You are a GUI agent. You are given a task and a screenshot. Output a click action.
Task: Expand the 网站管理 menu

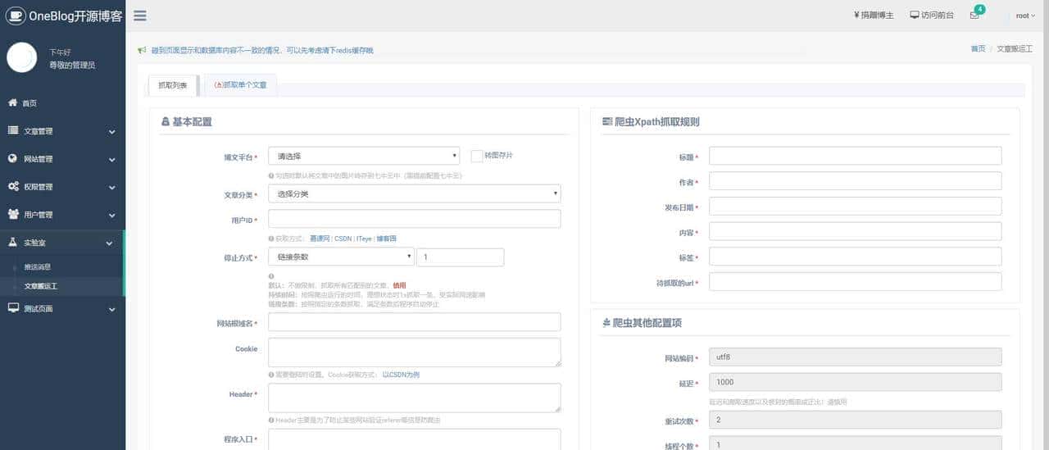(62, 159)
